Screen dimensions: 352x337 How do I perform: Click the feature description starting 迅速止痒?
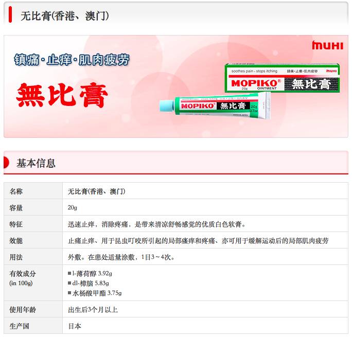coord(156,224)
